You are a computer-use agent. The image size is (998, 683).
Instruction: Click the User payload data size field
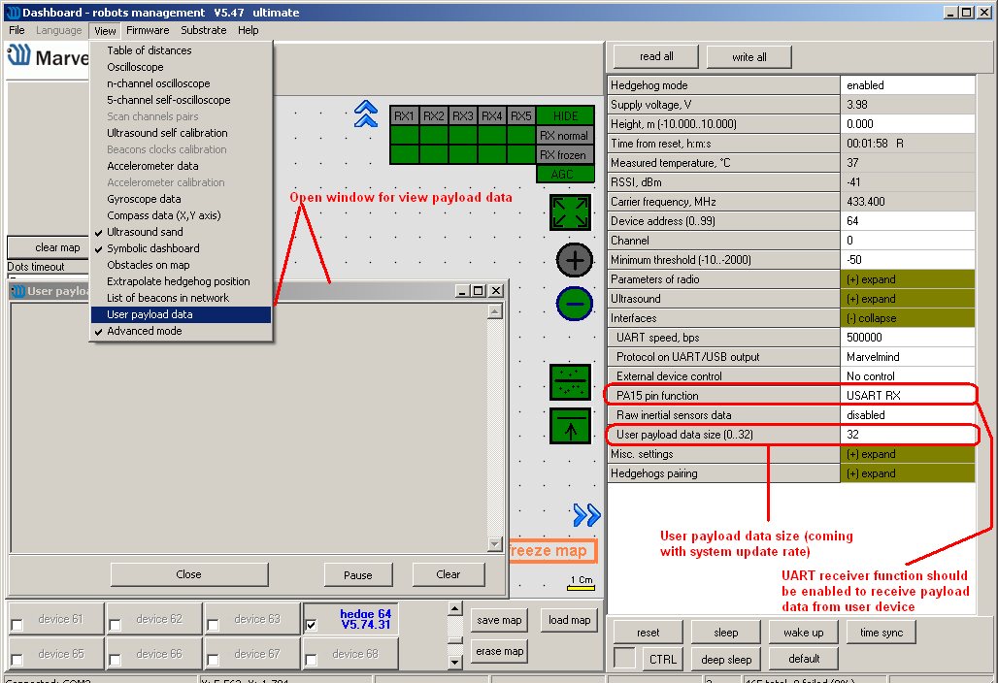(908, 435)
